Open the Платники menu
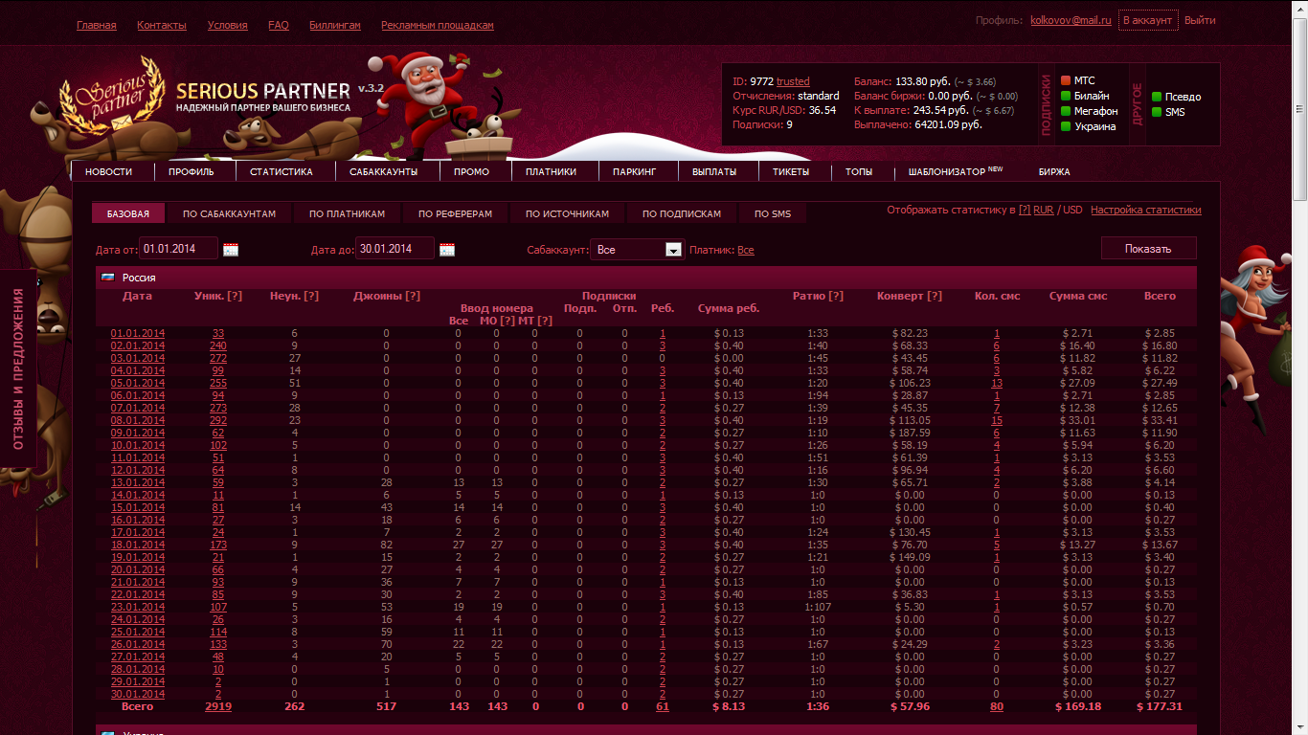This screenshot has width=1308, height=735. 552,172
